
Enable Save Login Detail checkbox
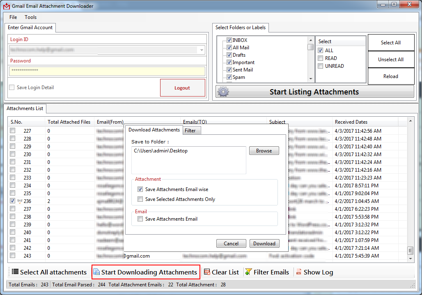click(12, 87)
